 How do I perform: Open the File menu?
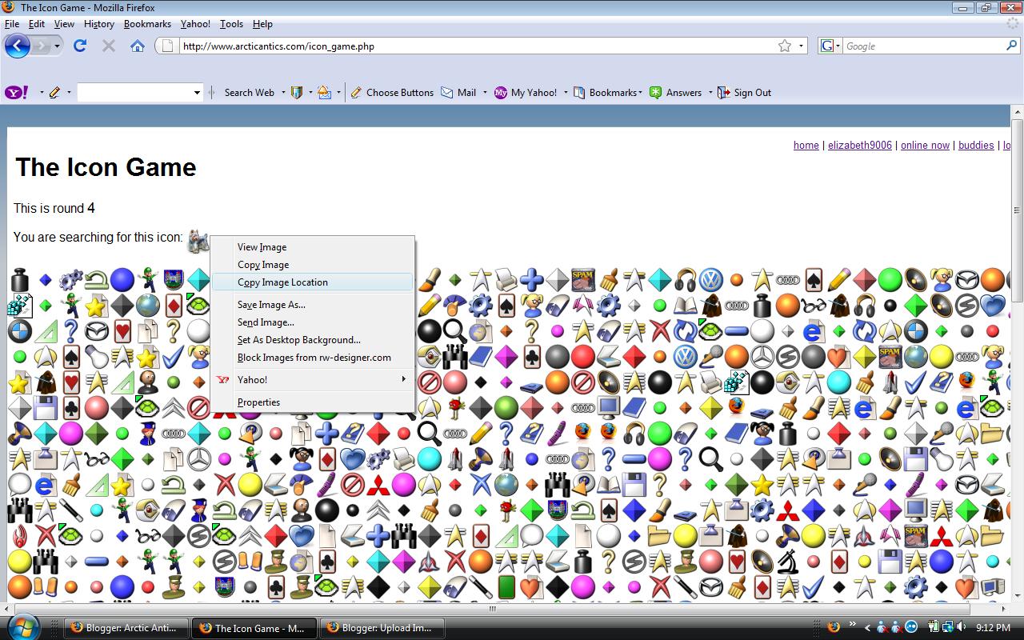point(11,24)
